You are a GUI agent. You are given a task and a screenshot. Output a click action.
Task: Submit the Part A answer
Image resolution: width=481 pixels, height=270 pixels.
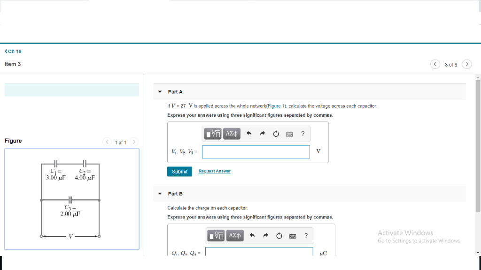coord(179,171)
